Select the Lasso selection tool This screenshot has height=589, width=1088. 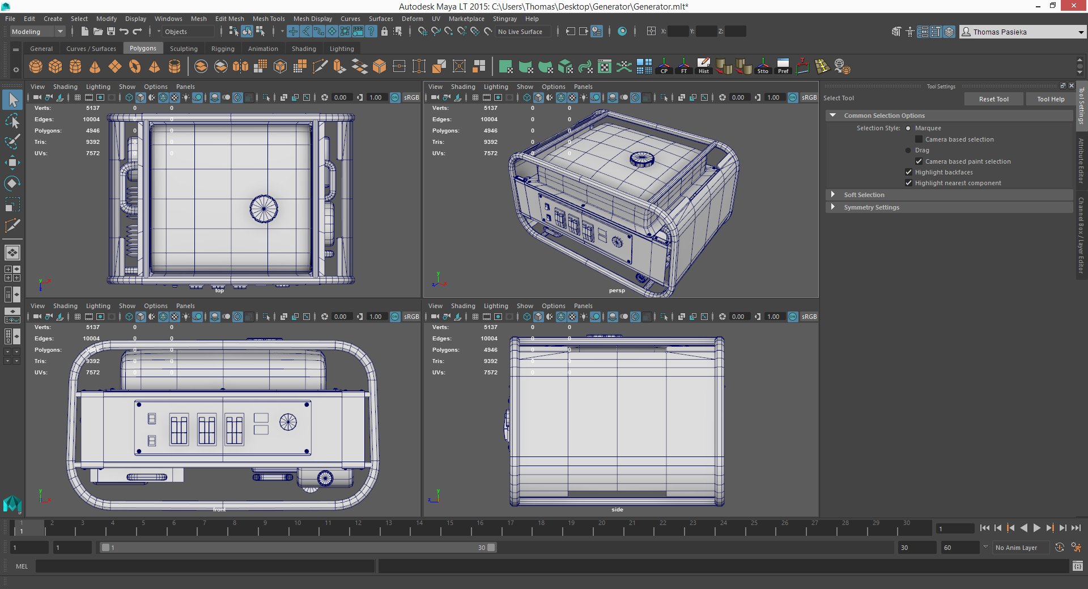(12, 121)
